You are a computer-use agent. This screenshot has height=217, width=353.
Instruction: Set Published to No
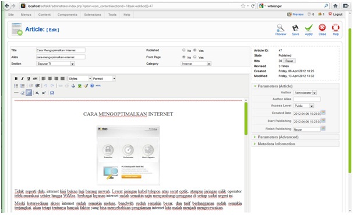(x=184, y=50)
